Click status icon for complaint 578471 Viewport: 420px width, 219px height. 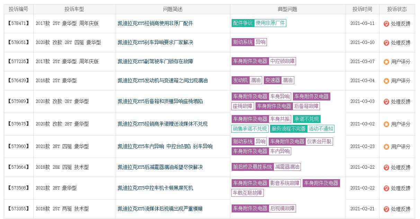[x=386, y=24]
